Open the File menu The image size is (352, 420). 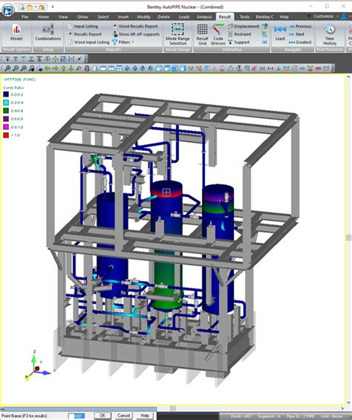coord(25,17)
